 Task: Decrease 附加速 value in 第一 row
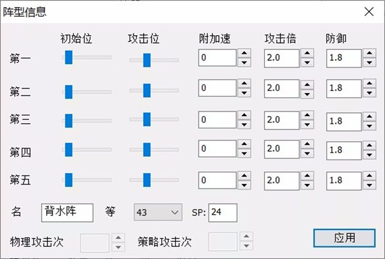[244, 63]
